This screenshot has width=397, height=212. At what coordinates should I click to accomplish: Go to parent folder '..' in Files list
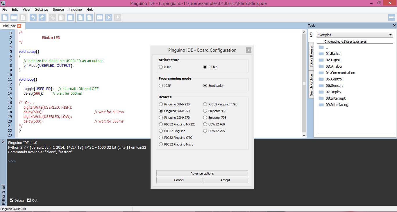pyautogui.click(x=323, y=47)
